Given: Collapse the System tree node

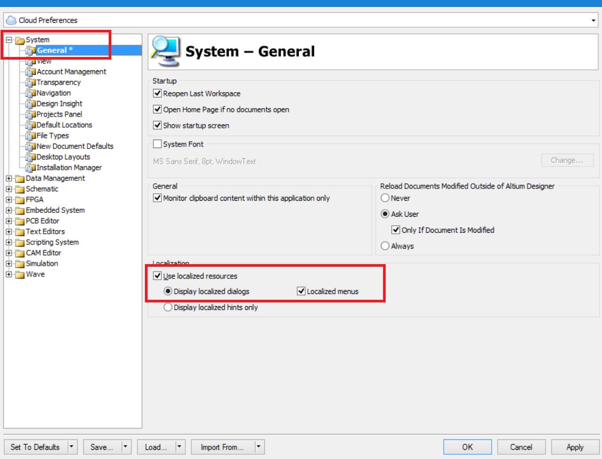Looking at the screenshot, I should [9, 39].
